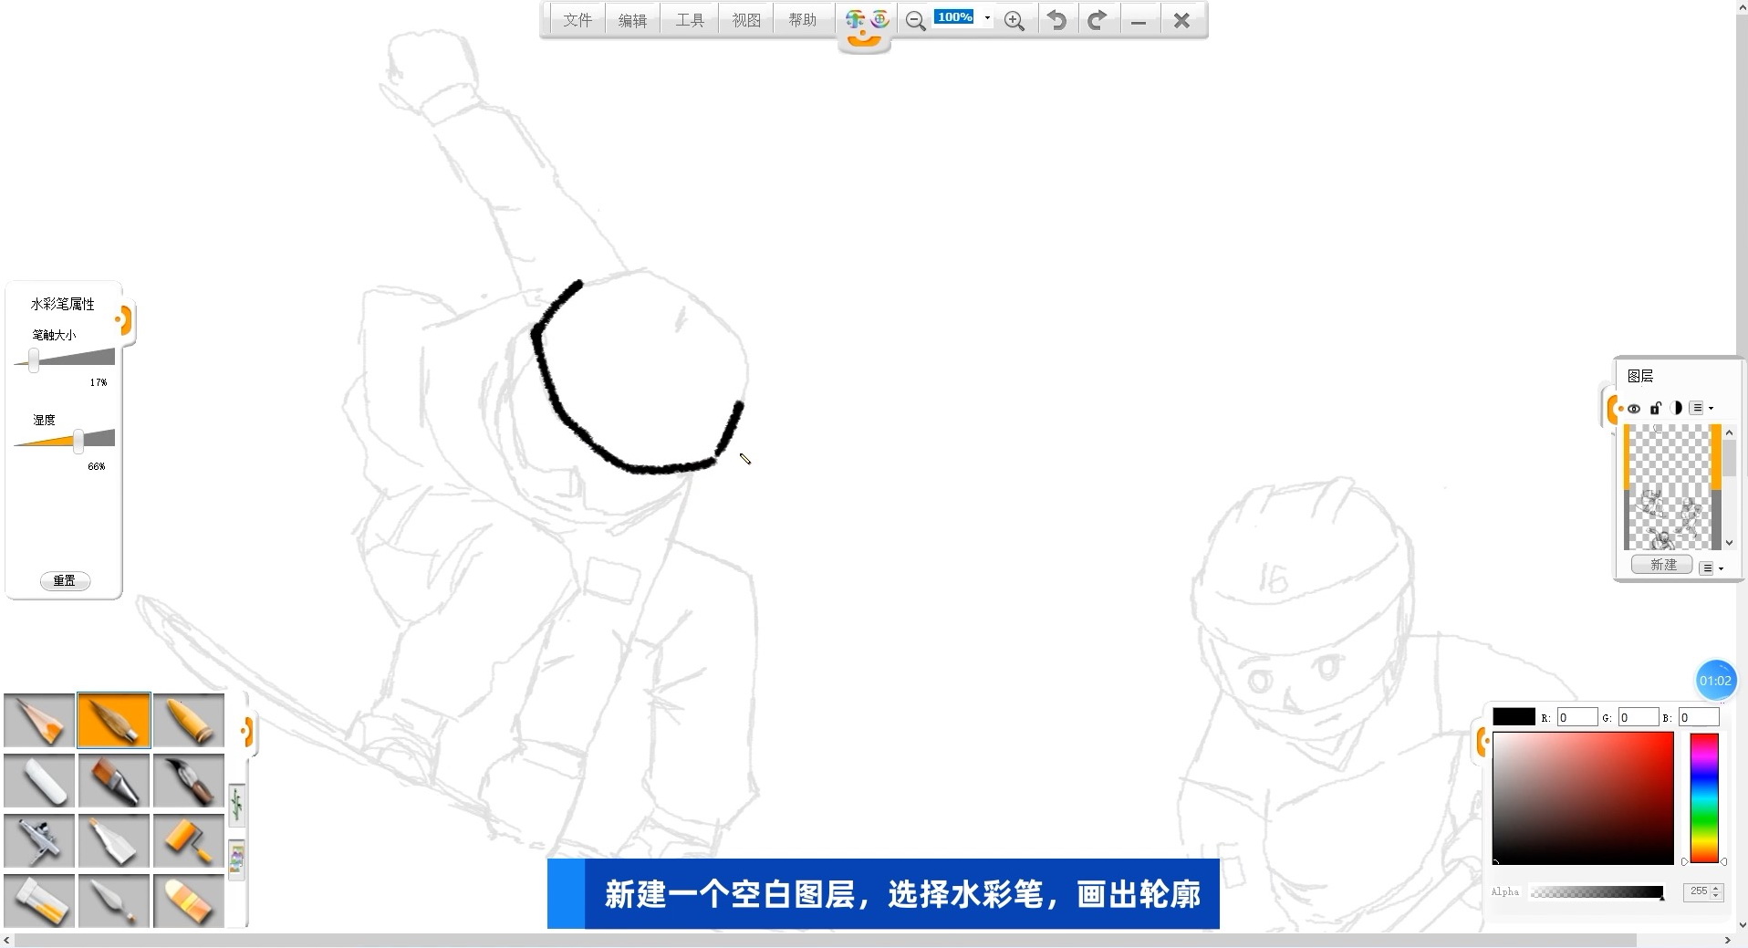The height and width of the screenshot is (948, 1748).
Task: Open layer blend options dropdown at top
Action: pyautogui.click(x=1701, y=409)
